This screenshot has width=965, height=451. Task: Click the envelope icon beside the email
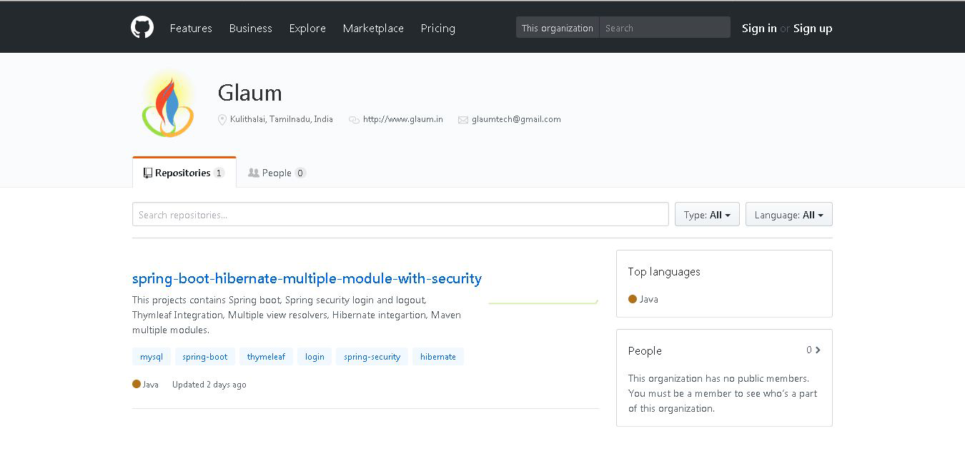(462, 120)
